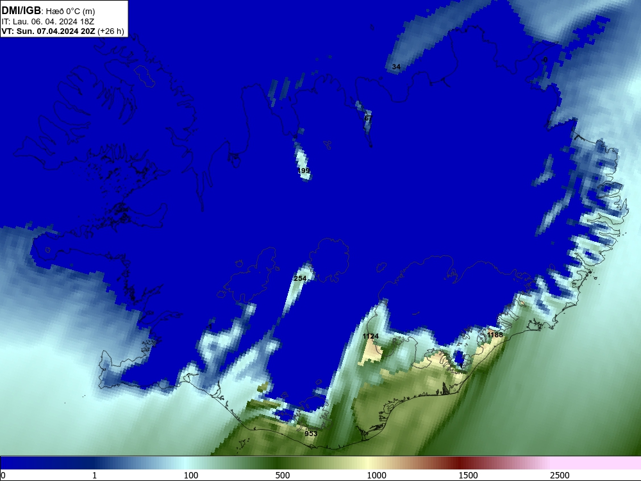The width and height of the screenshot is (641, 481).
Task: Click the '1000' tick on the colour scale
Action: pyautogui.click(x=376, y=475)
